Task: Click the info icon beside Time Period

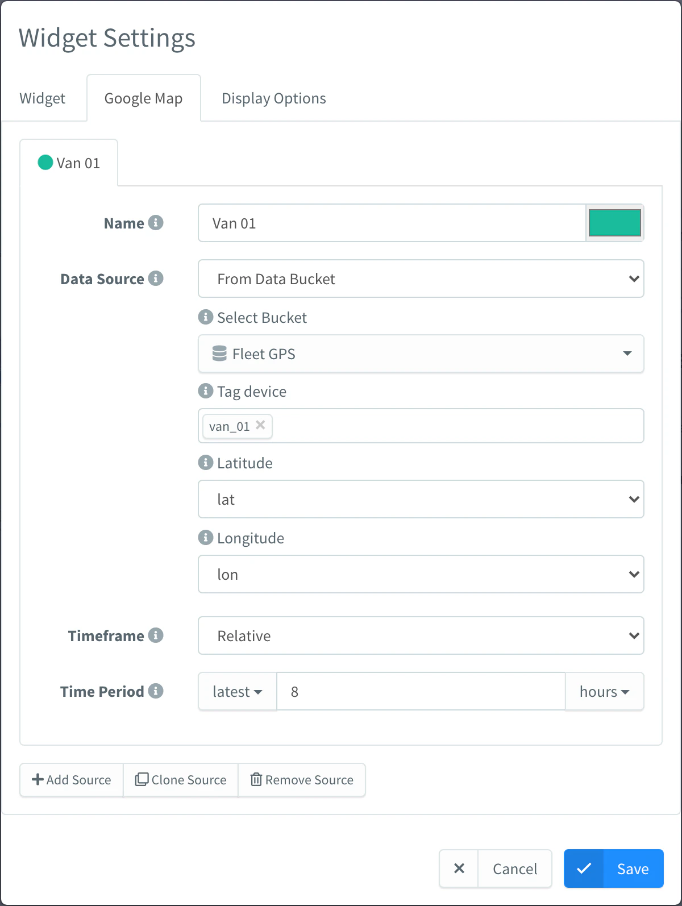Action: (156, 691)
